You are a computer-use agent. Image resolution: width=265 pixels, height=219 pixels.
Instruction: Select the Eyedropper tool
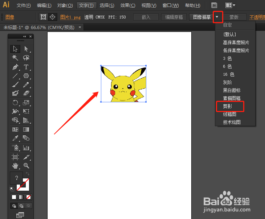15,138
